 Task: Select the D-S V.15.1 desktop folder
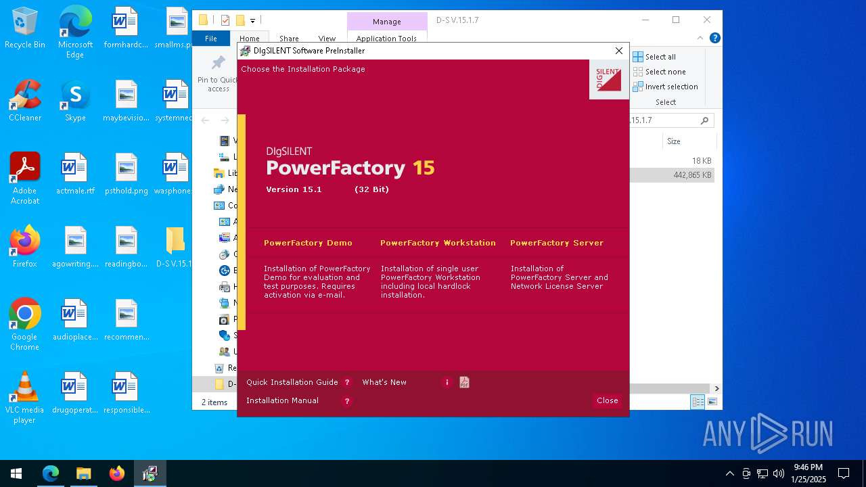175,248
